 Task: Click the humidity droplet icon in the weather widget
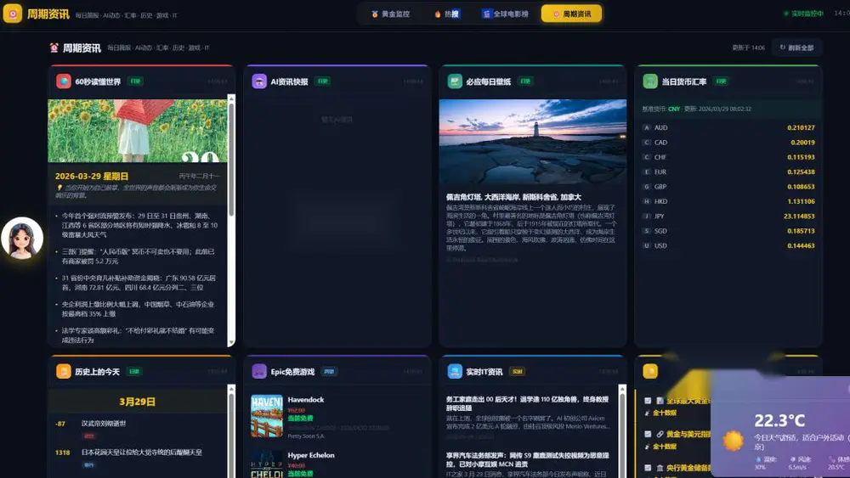pyautogui.click(x=758, y=459)
